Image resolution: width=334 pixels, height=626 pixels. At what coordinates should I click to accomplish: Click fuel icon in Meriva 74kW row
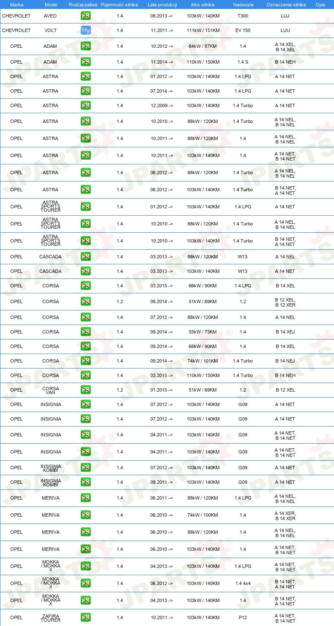(x=86, y=515)
